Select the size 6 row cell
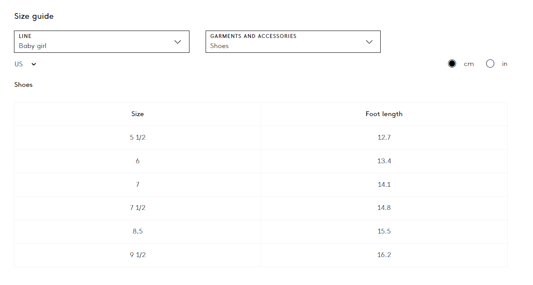 [x=138, y=161]
